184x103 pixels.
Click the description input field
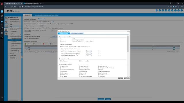coord(78,41)
